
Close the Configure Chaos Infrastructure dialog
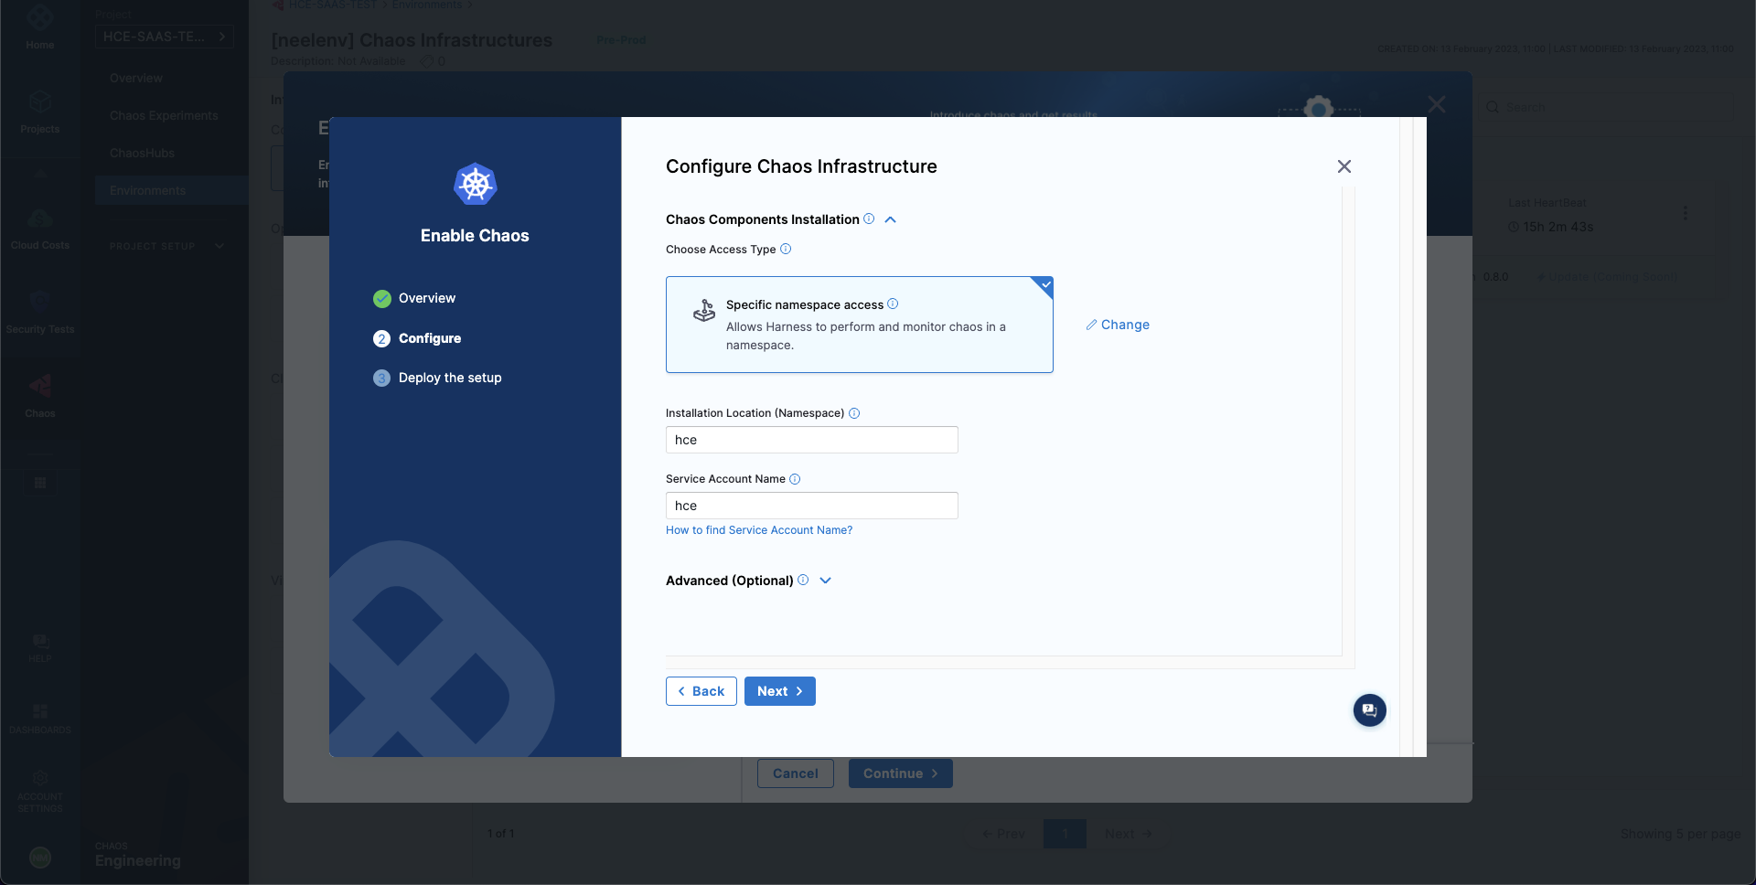(1344, 166)
